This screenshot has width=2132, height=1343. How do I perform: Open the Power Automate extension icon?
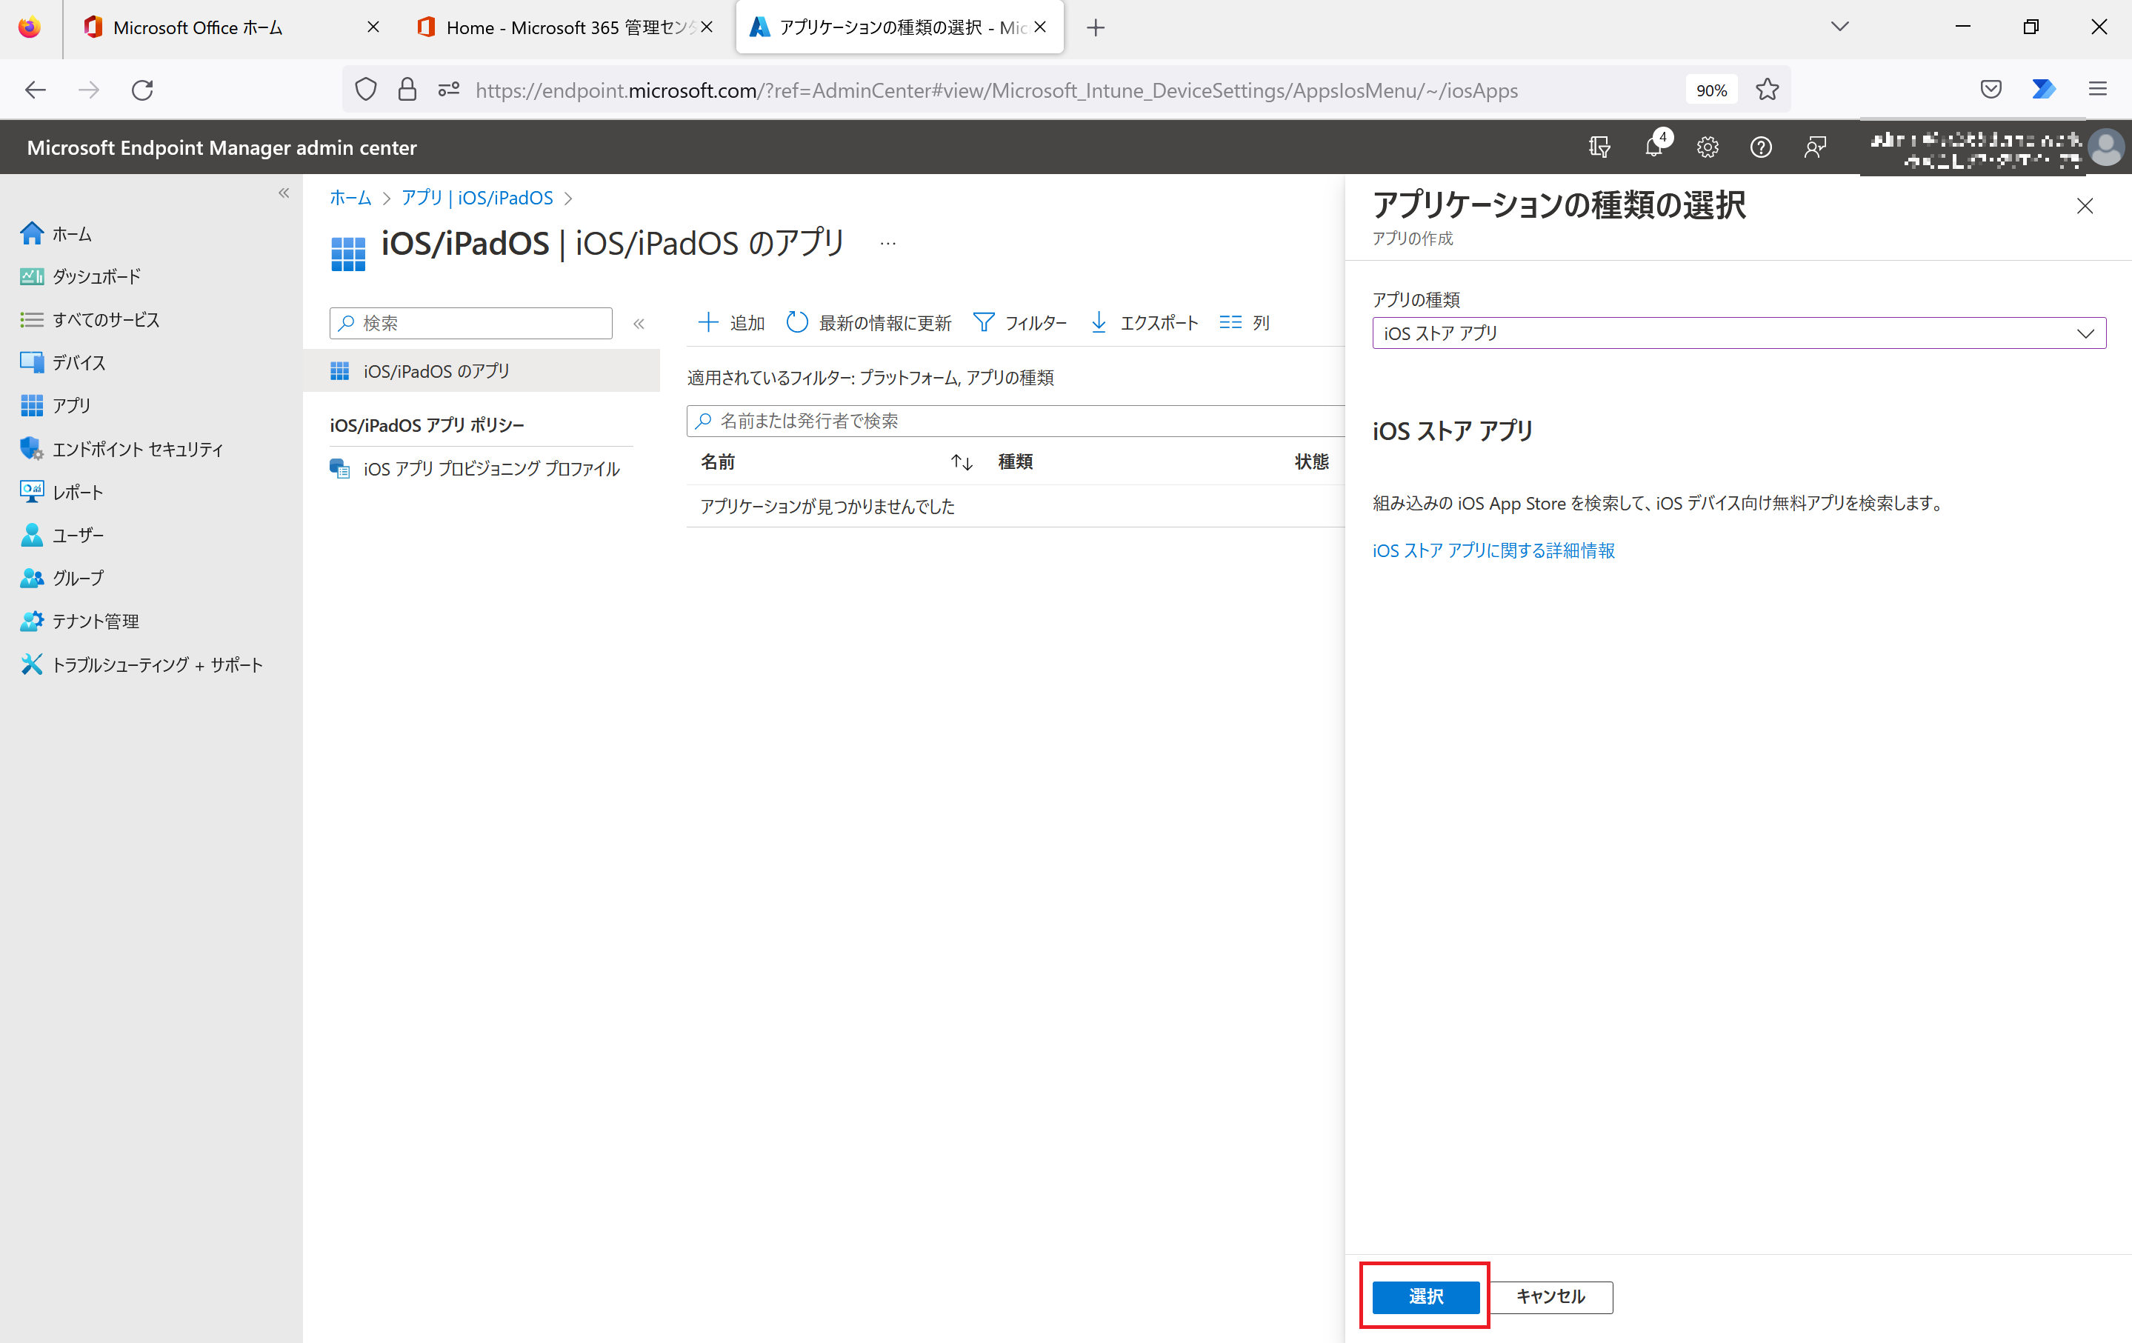coord(2043,90)
